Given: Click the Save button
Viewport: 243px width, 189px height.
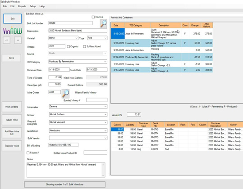Looking at the screenshot, I should 11,58.
